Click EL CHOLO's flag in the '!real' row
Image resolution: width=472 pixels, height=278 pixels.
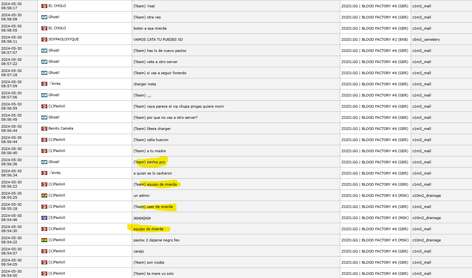coord(44,6)
